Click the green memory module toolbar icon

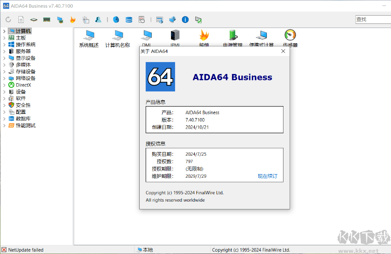[x=46, y=20]
